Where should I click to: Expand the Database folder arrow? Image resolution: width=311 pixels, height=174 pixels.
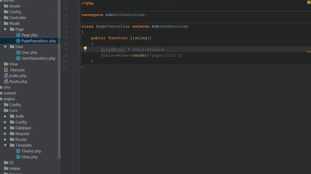click(5, 128)
